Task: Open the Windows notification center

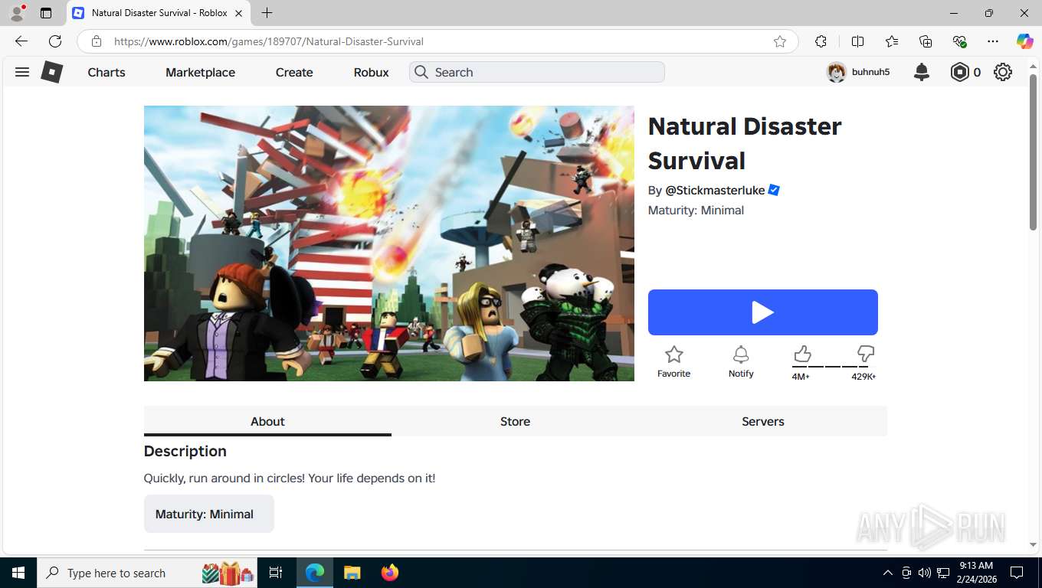Action: point(1017,573)
